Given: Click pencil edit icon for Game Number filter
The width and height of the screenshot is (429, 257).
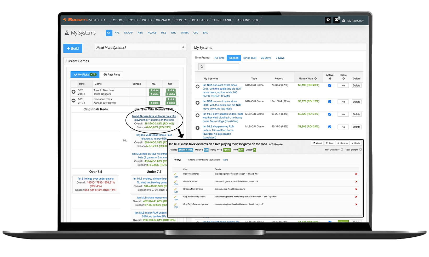Looking at the screenshot, I should tap(175, 182).
